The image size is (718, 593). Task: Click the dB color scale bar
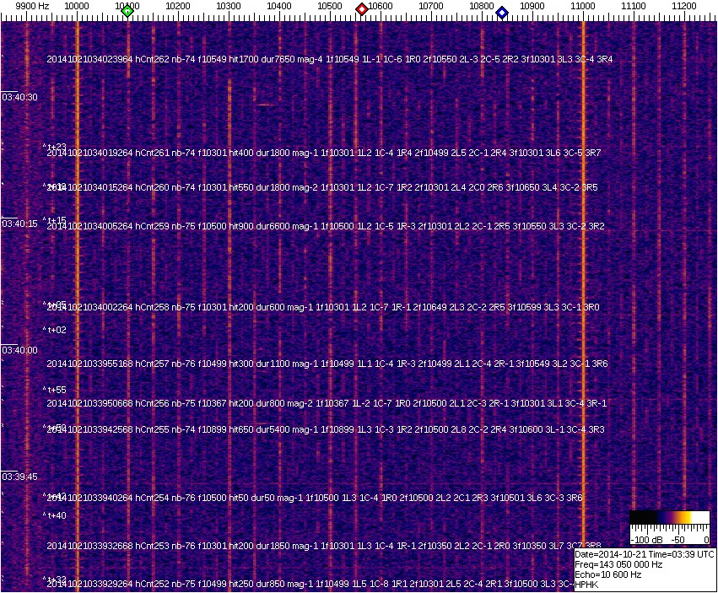(670, 517)
